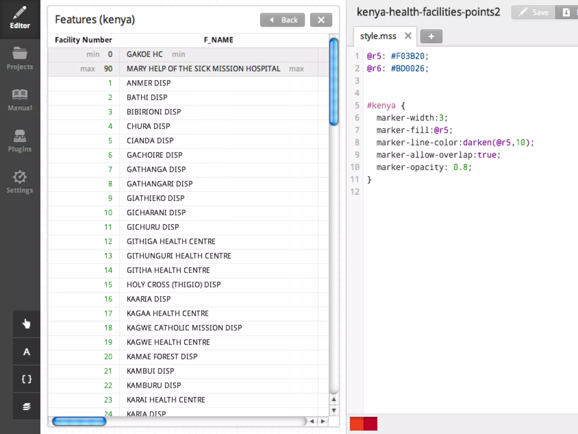This screenshot has height=434, width=578.
Task: Click the vertical scrollbar down arrow
Action: point(334,410)
